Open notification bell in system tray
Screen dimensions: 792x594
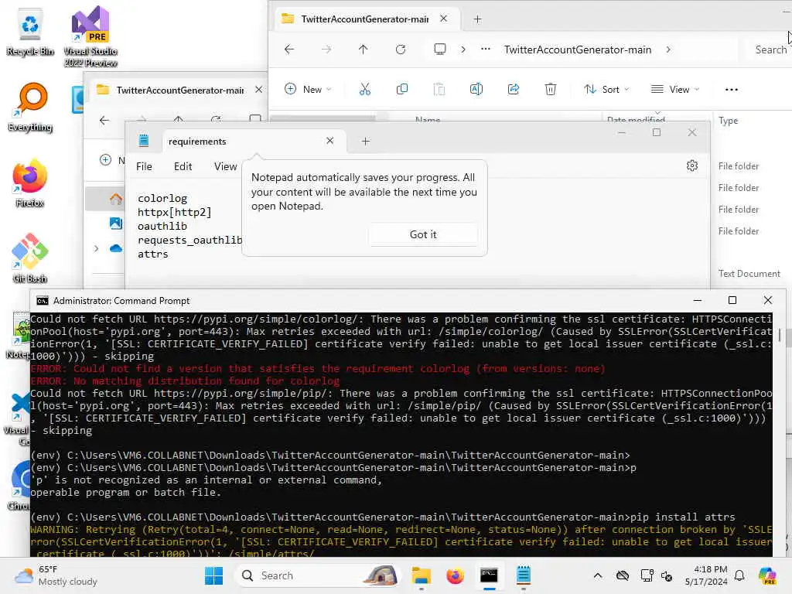pyautogui.click(x=739, y=575)
